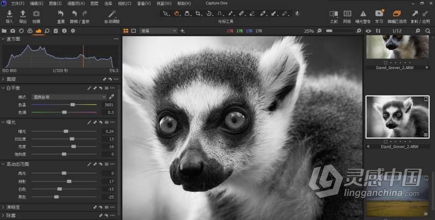Pick white balance with eyedropper icon
The image size is (435, 220).
pyautogui.click(x=111, y=97)
